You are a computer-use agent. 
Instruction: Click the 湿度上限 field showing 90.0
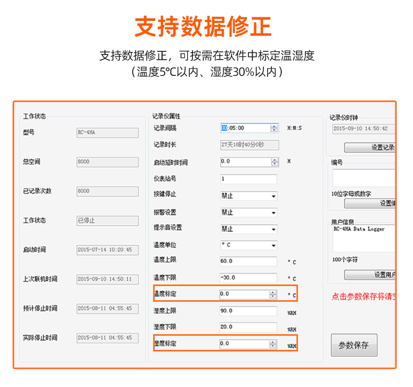(x=248, y=311)
